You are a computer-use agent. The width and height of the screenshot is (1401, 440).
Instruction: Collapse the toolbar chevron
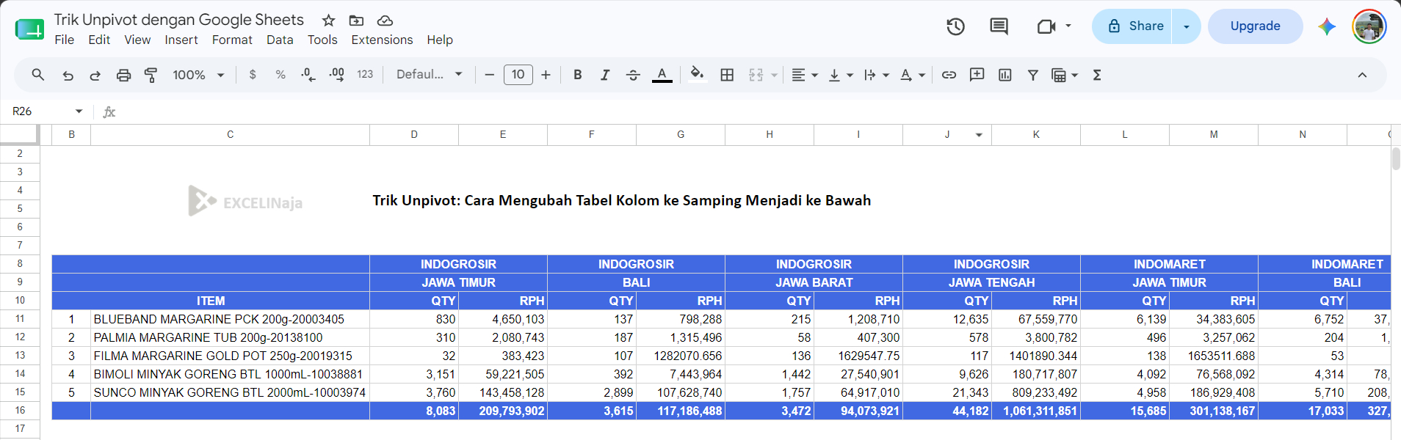click(x=1362, y=75)
